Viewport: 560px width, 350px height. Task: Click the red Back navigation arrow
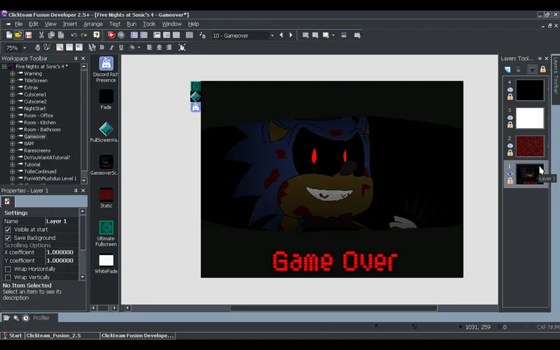point(111,35)
